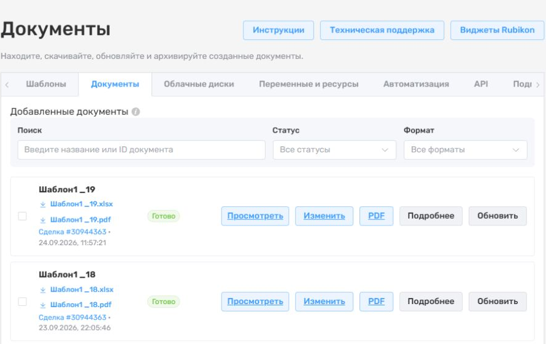The height and width of the screenshot is (344, 546).
Task: Click the partially visible Под… tab
Action: (x=522, y=84)
